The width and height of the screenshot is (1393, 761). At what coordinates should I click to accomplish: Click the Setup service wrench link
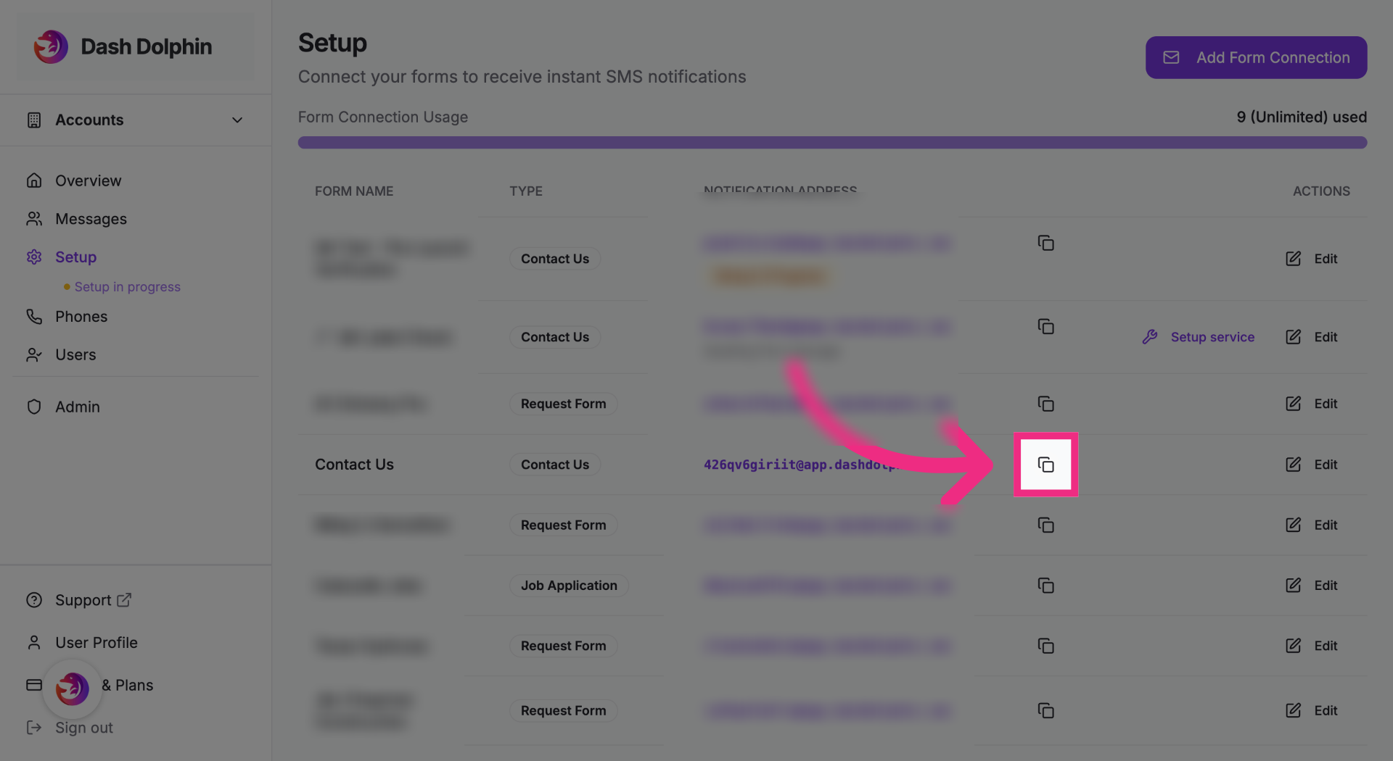tap(1198, 337)
